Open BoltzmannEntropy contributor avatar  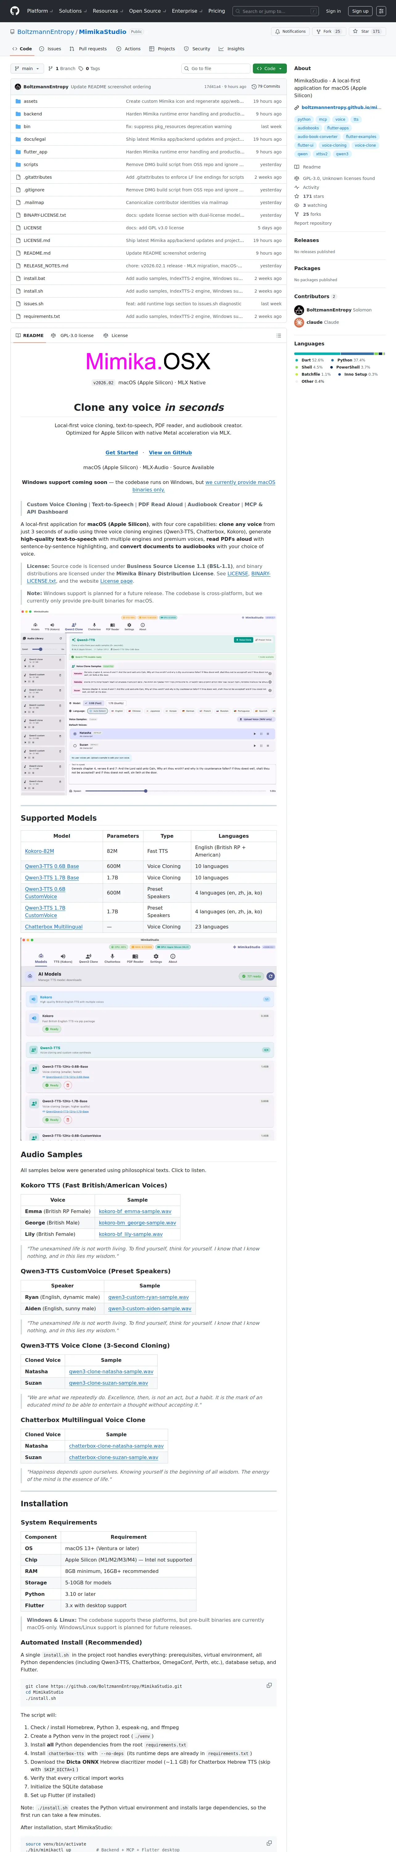(299, 310)
